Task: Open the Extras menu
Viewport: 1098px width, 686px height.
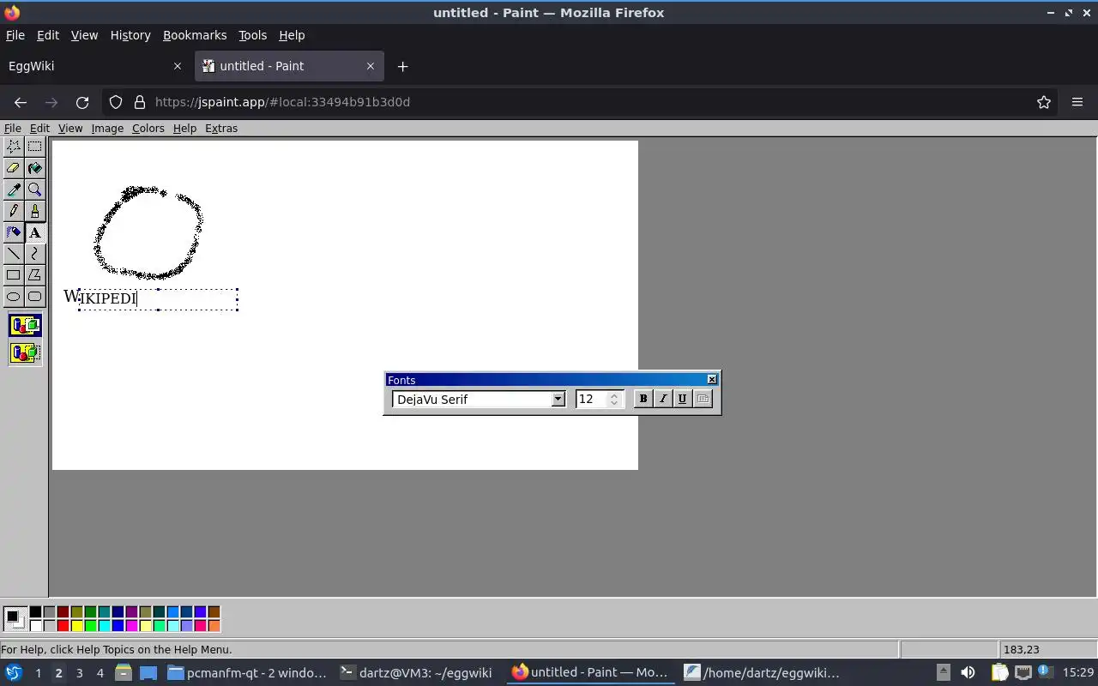Action: tap(221, 129)
